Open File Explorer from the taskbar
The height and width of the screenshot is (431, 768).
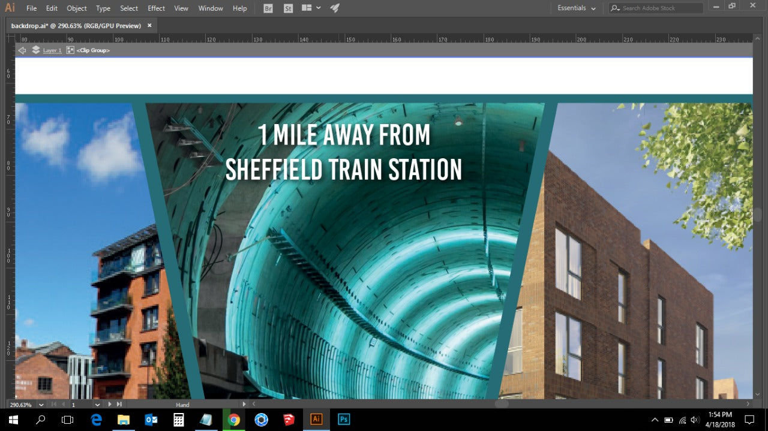(x=124, y=420)
